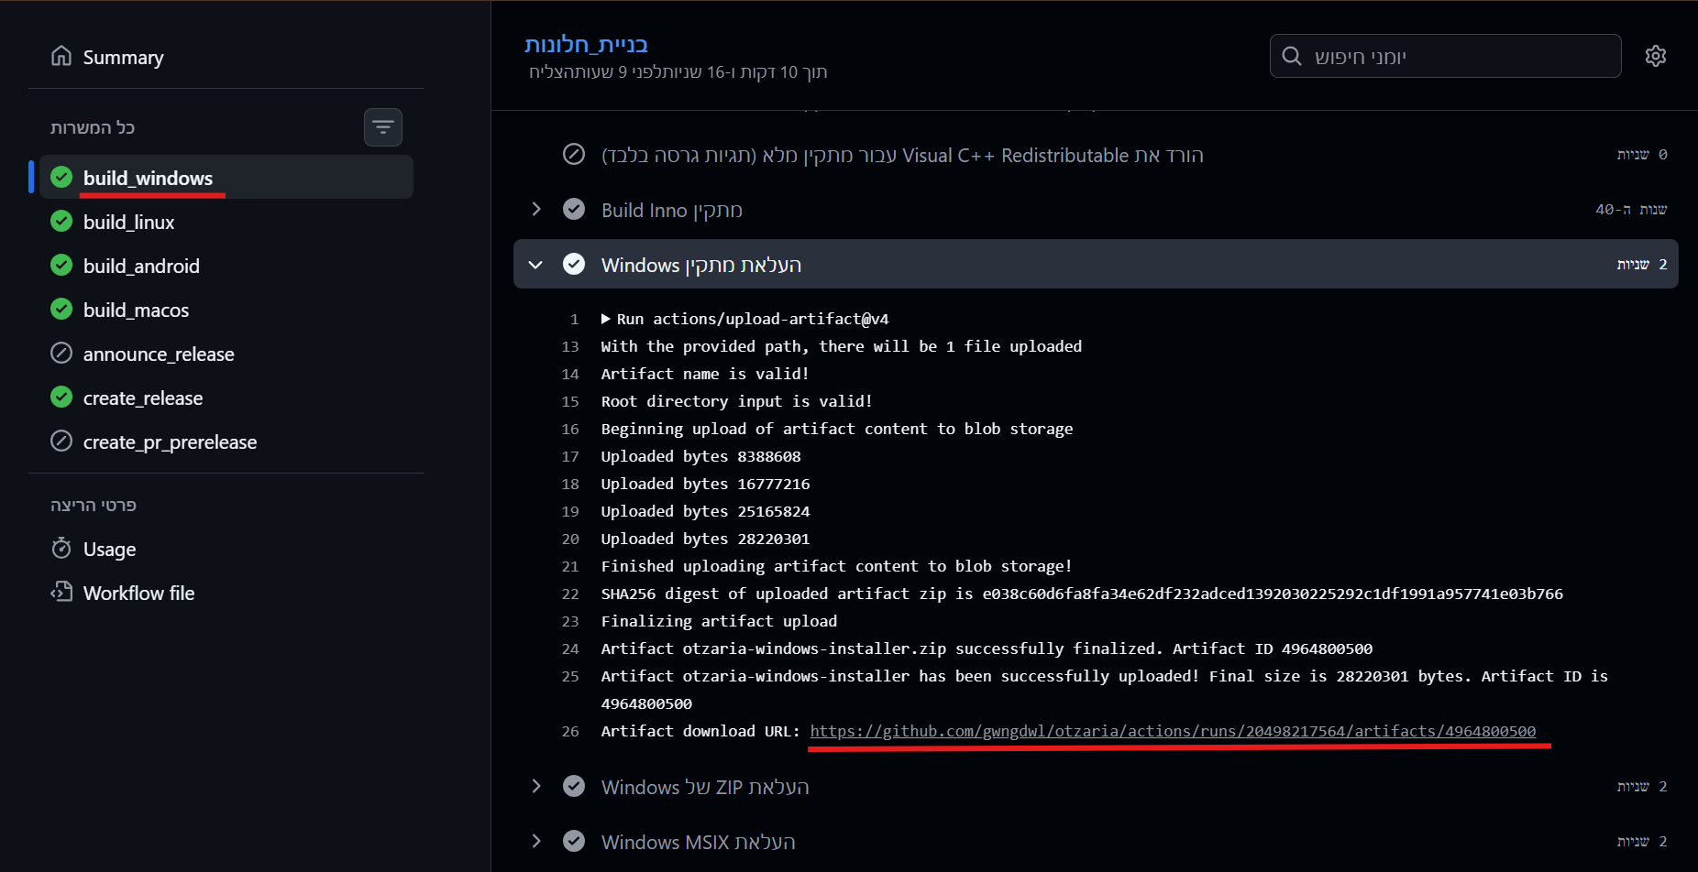Screen dimensions: 1698x872
Task: Select the build_android job
Action: pos(141,266)
